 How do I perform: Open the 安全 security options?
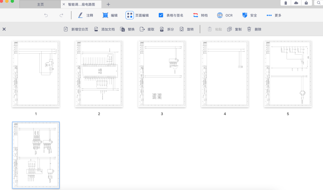click(x=249, y=15)
